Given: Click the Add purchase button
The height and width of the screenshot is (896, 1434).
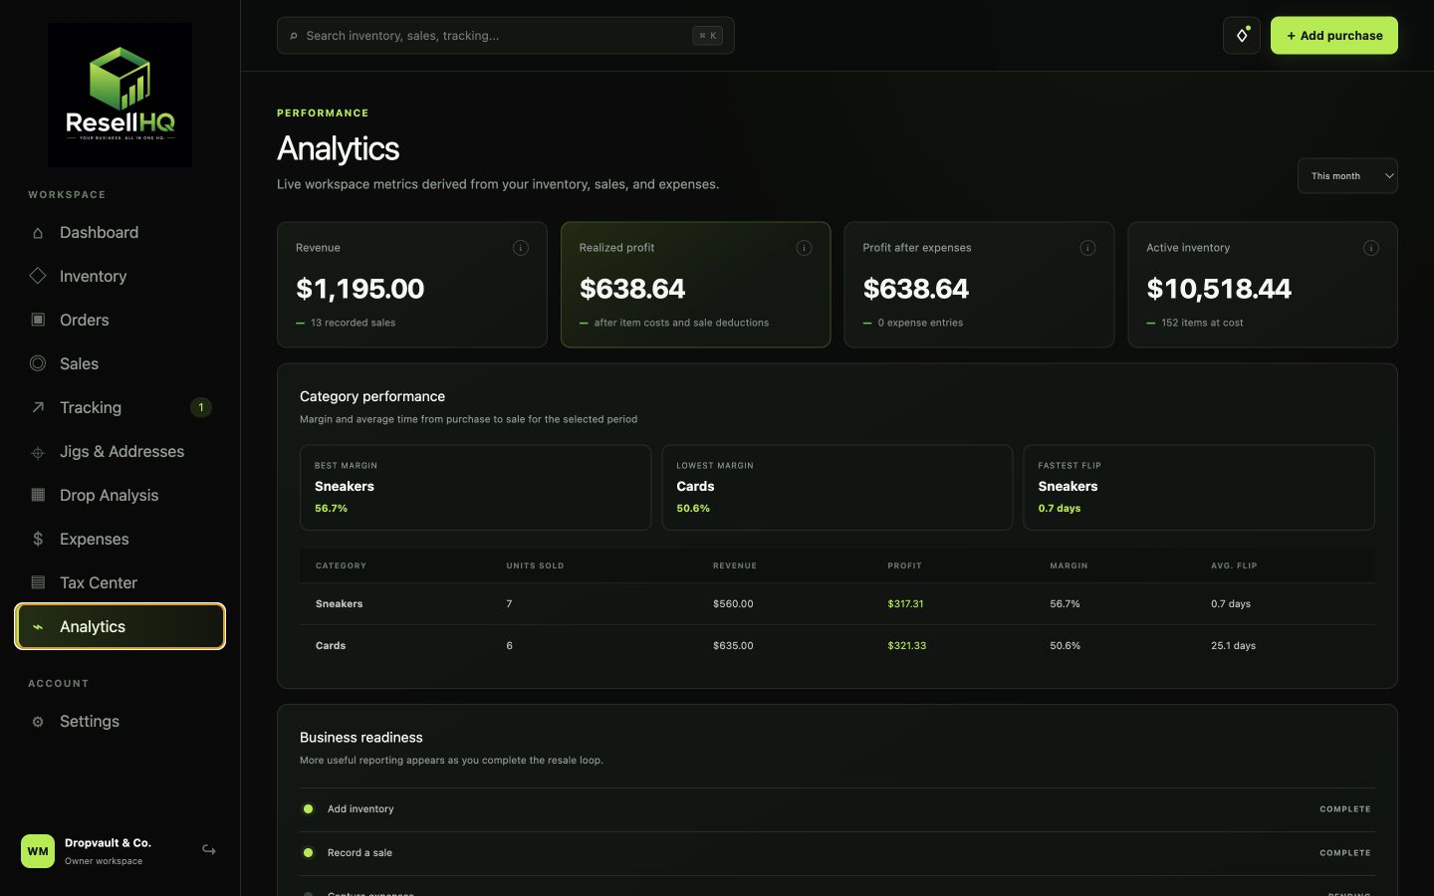Looking at the screenshot, I should 1333,36.
